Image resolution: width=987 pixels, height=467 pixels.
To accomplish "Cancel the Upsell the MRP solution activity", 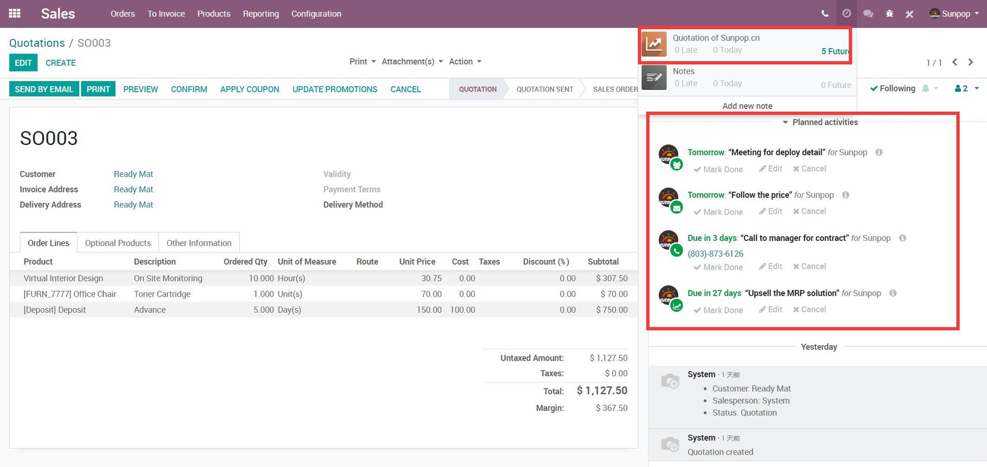I will point(810,309).
